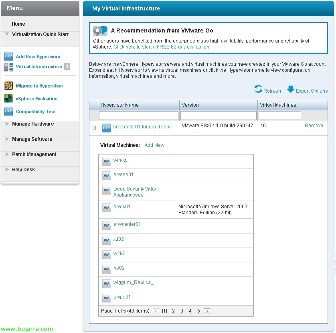Viewport: 336px width, 333px height.
Task: Go to page 5 of VM list
Action: coord(198,311)
